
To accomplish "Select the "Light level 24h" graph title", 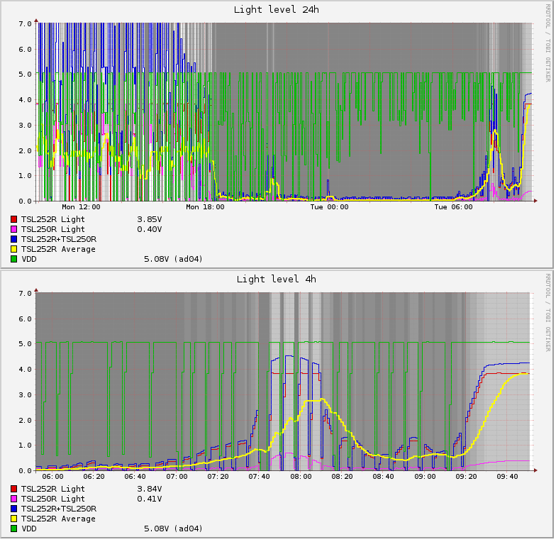I will tap(277, 9).
